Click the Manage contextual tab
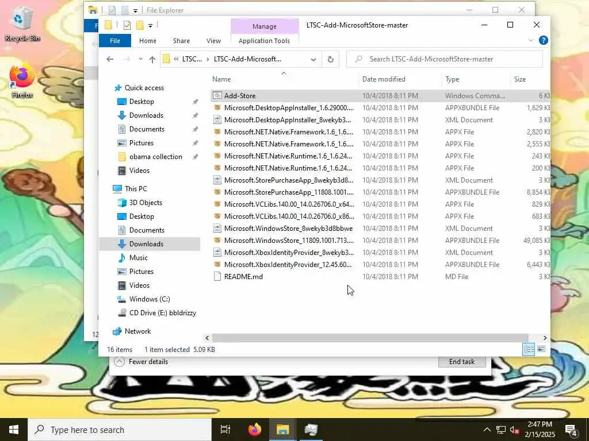 [x=265, y=26]
